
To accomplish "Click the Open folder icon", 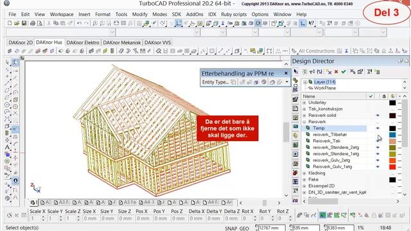I will pos(17,23).
